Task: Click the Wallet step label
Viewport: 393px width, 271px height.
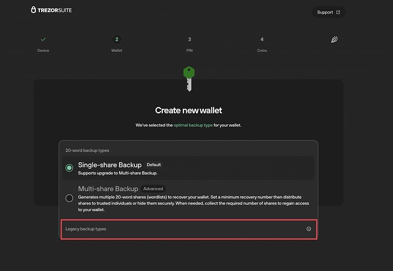Action: point(117,50)
